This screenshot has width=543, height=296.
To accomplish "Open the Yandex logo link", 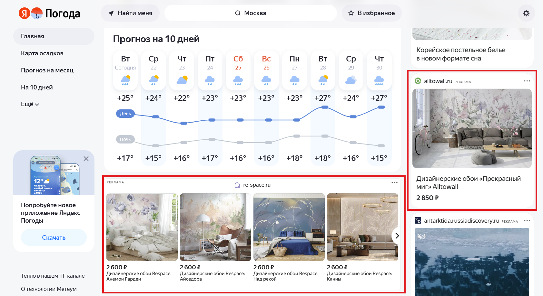I will coord(24,13).
